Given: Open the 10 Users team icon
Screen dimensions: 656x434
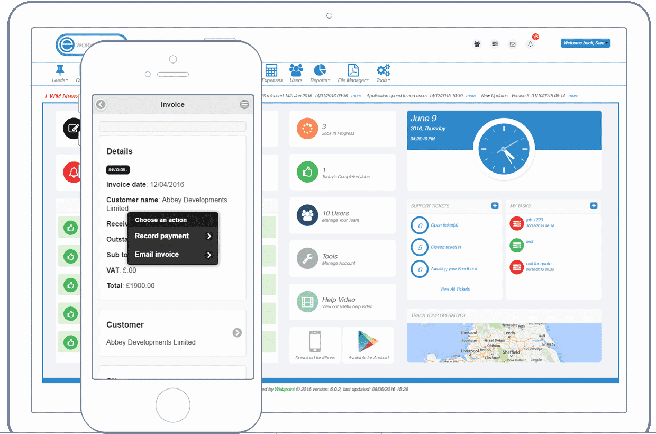Looking at the screenshot, I should pyautogui.click(x=307, y=215).
